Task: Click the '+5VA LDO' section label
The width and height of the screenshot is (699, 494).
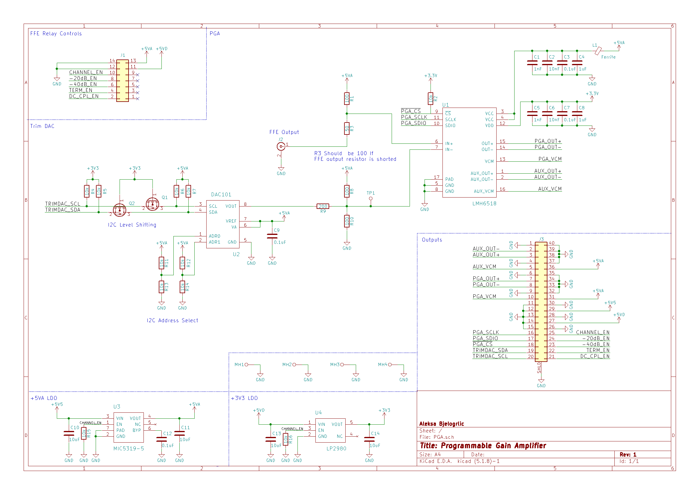Action: pos(44,398)
